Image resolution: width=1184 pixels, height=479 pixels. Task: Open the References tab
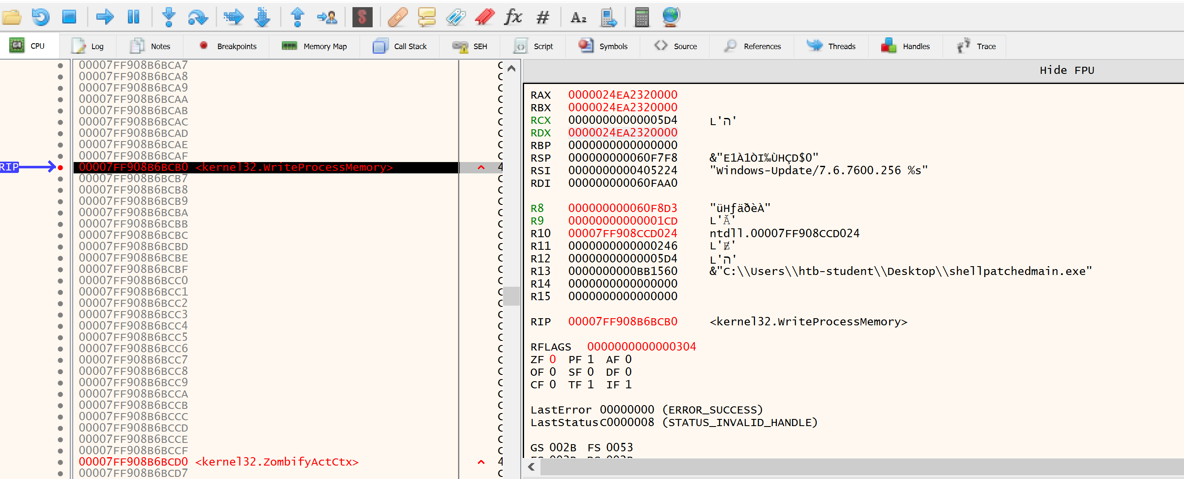tap(752, 46)
